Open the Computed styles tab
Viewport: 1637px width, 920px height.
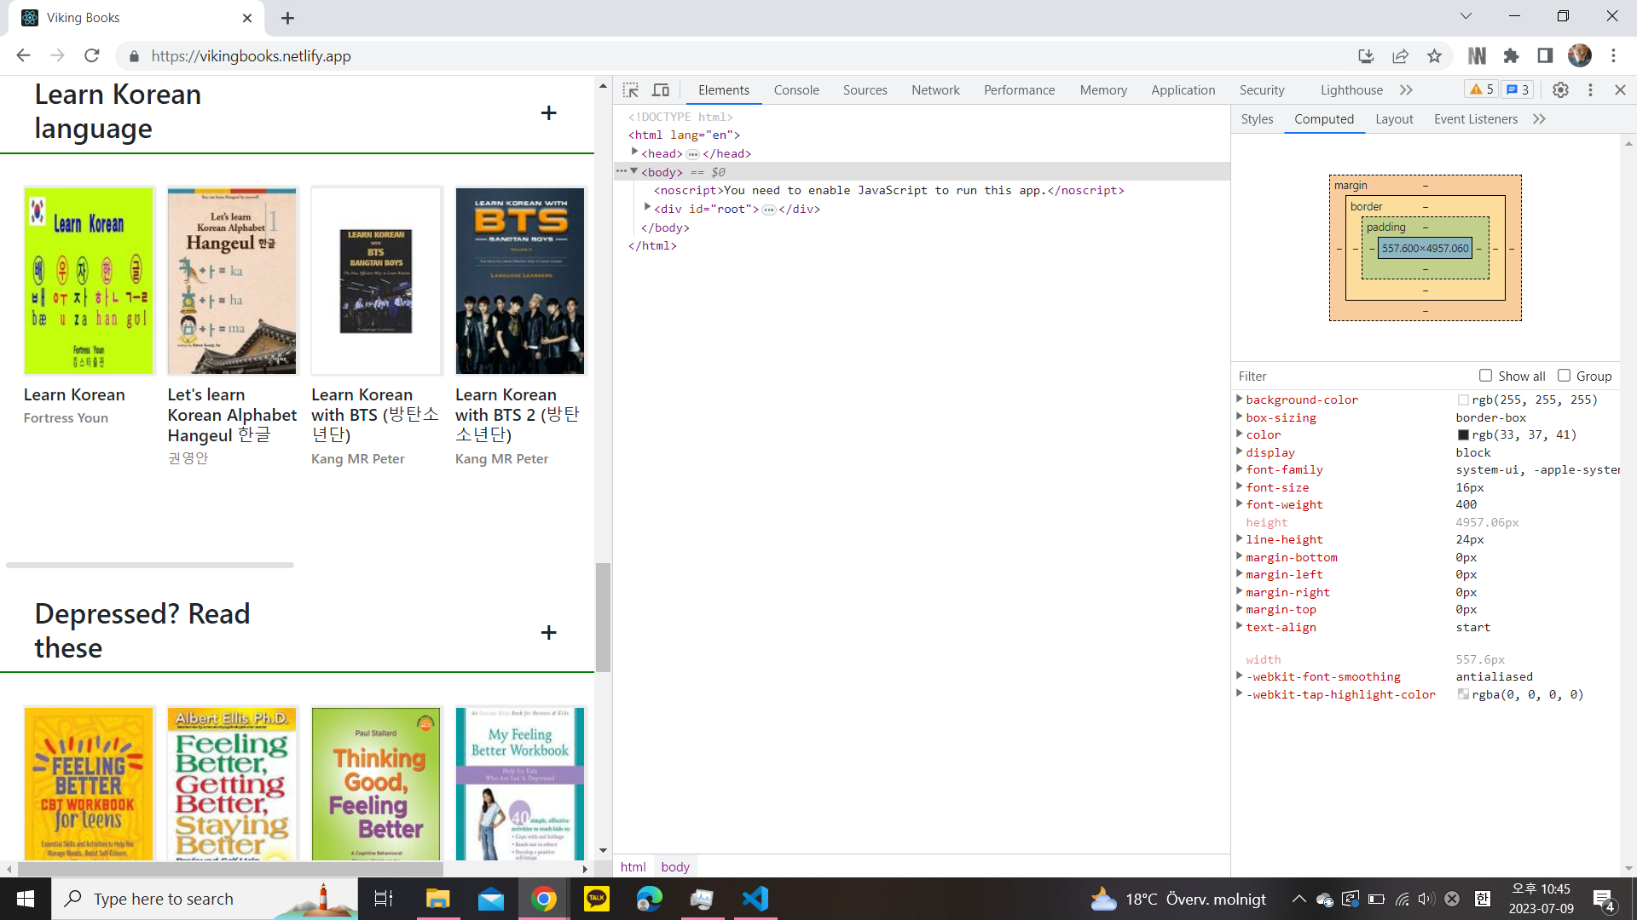1323,119
